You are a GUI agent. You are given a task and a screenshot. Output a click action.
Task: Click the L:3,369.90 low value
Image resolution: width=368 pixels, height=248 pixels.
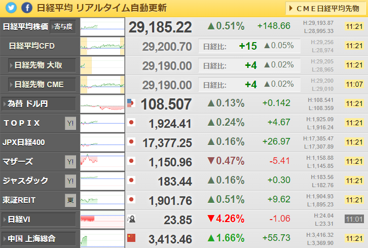coord(320,243)
